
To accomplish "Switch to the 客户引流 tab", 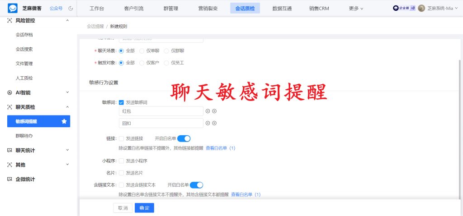I will tap(133, 8).
